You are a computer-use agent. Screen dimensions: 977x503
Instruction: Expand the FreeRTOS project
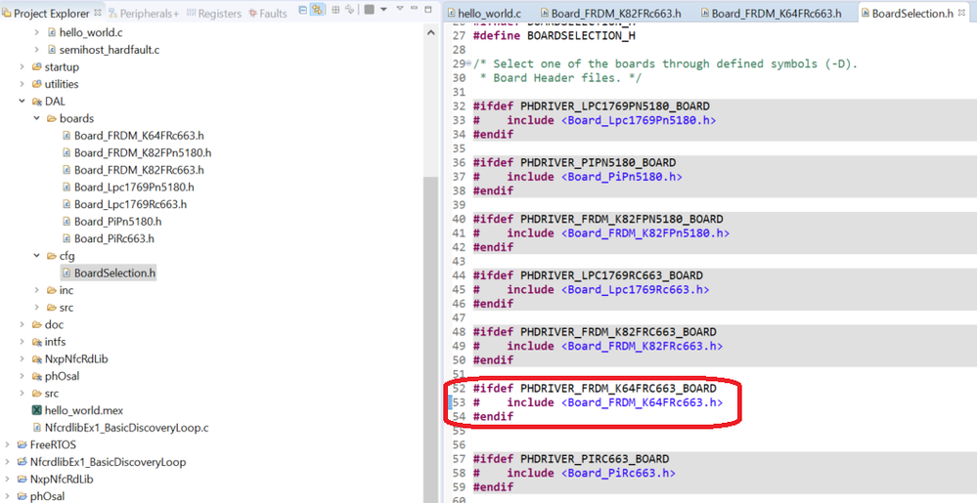point(7,444)
